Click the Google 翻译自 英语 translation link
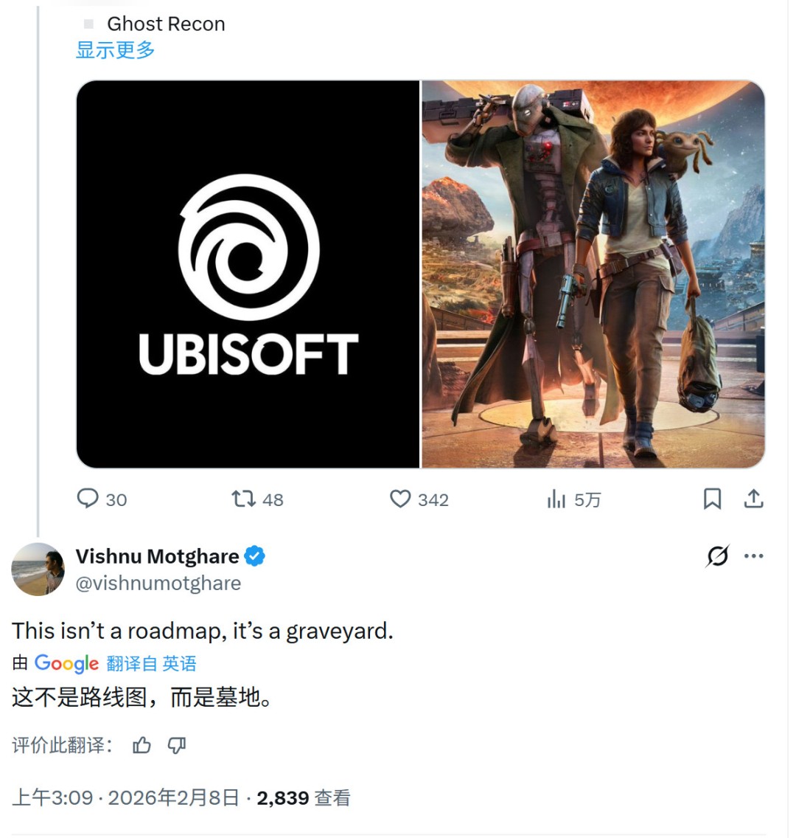The image size is (796, 838). coord(115,663)
